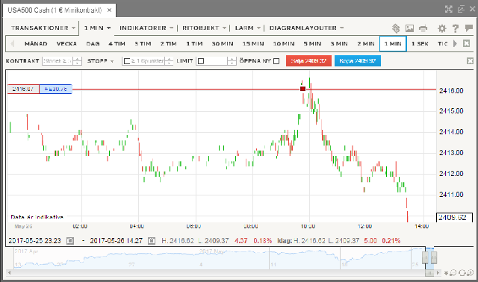Screen dimensions: 478x282
Task: Open the Indikatorer dropdown menu
Action: (146, 28)
